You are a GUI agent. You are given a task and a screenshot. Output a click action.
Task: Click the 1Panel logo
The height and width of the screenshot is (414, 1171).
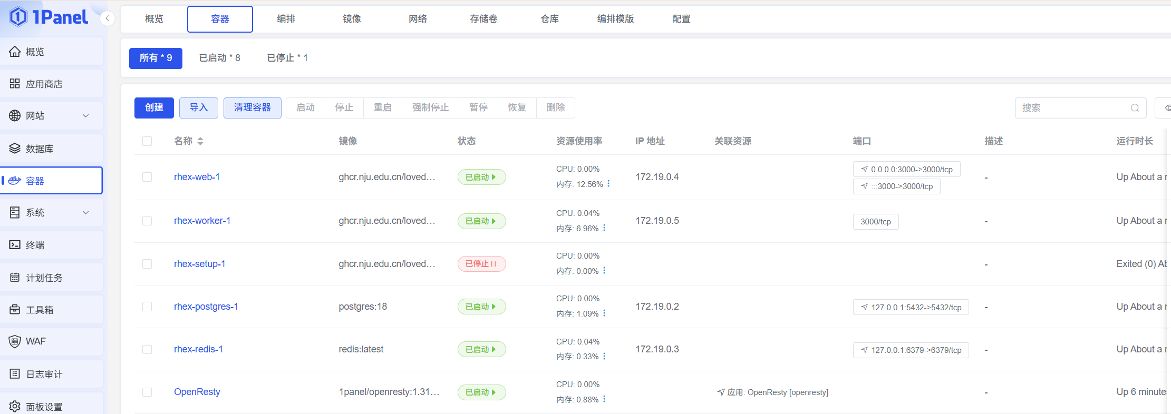pos(49,17)
